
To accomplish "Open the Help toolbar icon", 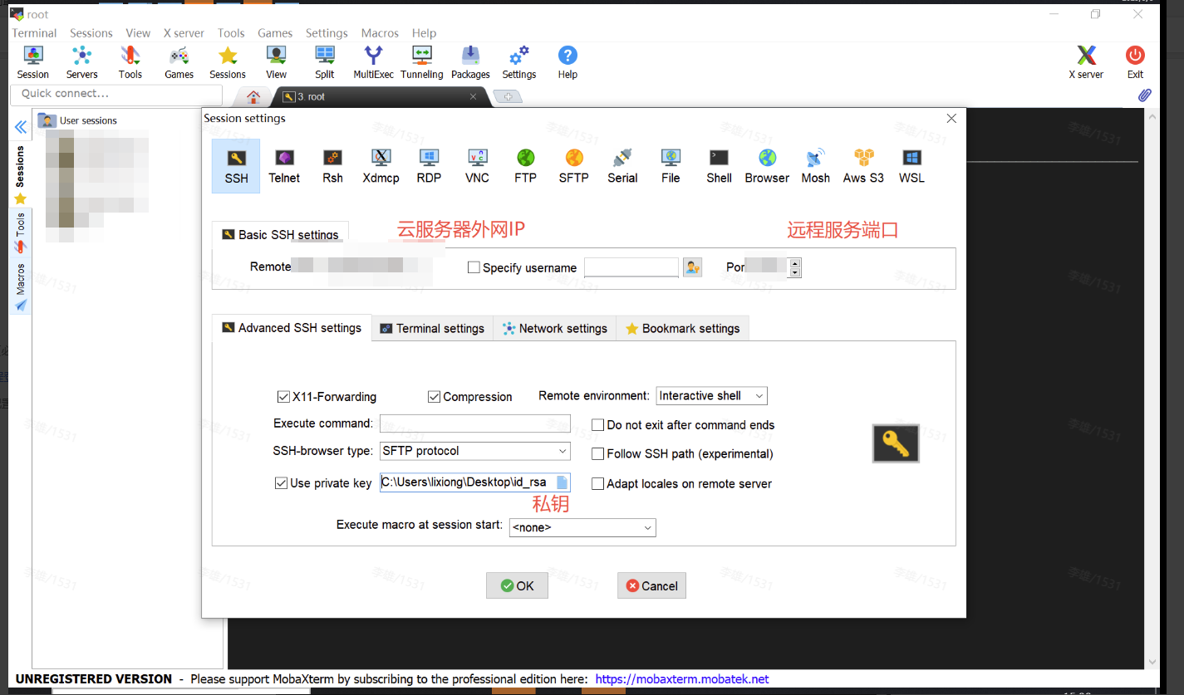I will coord(567,62).
